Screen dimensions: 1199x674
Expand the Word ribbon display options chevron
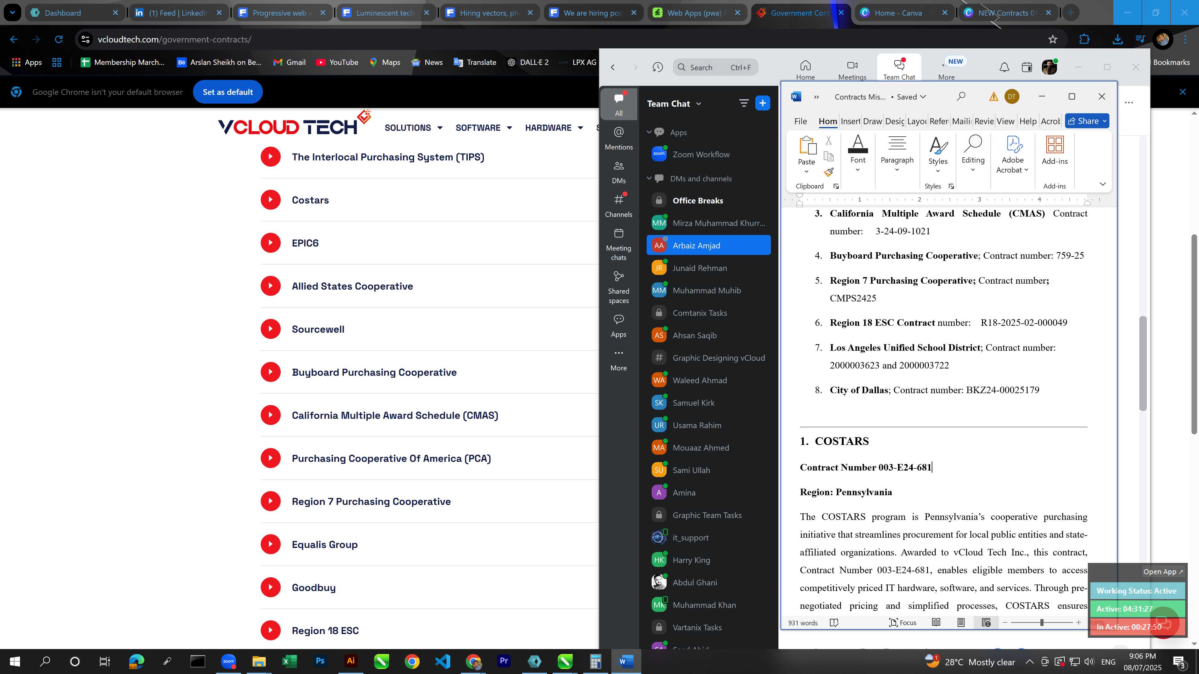[1102, 184]
